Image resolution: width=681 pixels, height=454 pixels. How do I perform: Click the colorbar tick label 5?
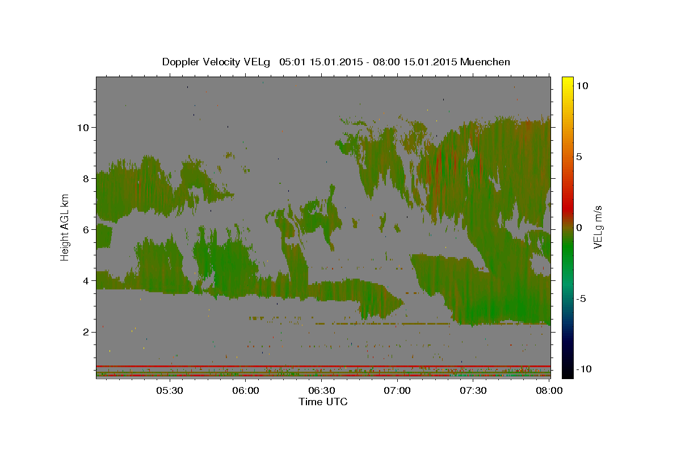(579, 157)
